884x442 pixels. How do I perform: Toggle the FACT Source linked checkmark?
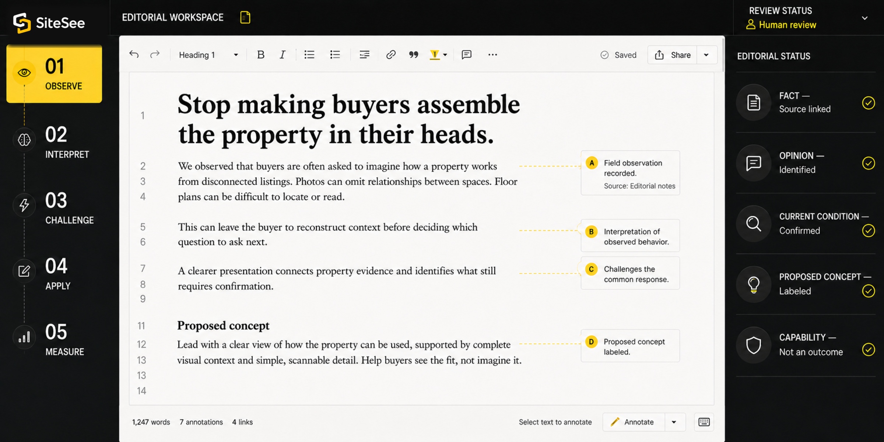point(869,103)
